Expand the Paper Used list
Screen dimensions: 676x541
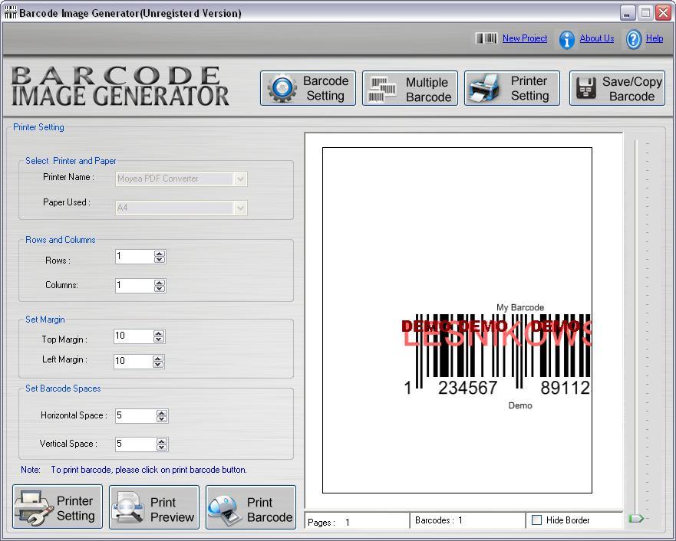(239, 208)
